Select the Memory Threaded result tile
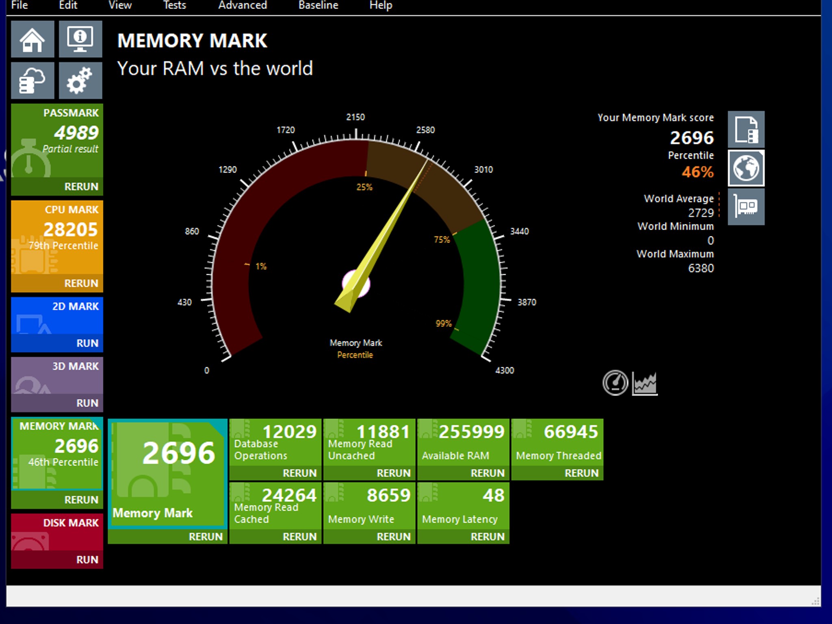Screen dimensions: 832x624 (x=557, y=442)
